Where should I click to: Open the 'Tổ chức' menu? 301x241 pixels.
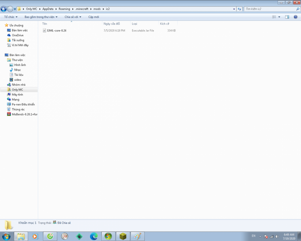(x=11, y=17)
